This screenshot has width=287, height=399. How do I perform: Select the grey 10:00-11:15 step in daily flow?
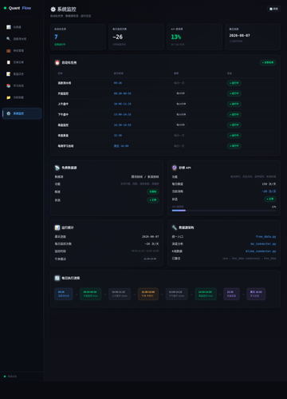120,294
